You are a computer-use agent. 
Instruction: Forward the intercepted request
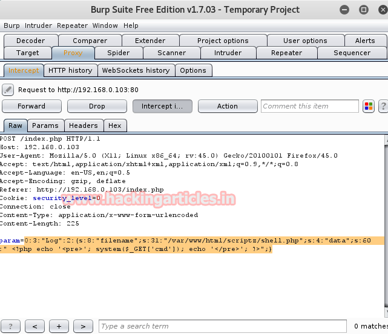(31, 106)
